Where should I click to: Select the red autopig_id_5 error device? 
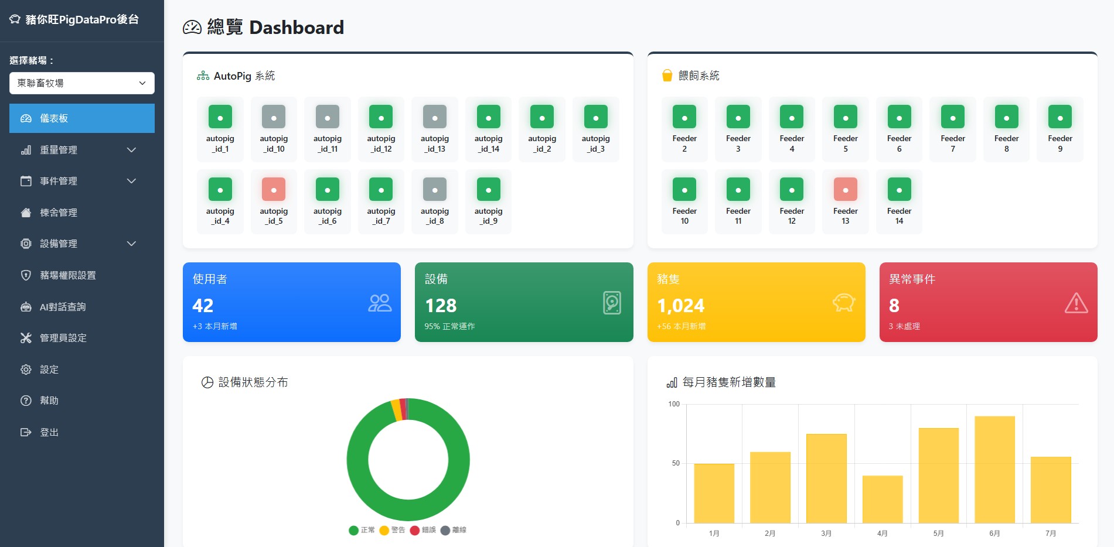tap(274, 189)
